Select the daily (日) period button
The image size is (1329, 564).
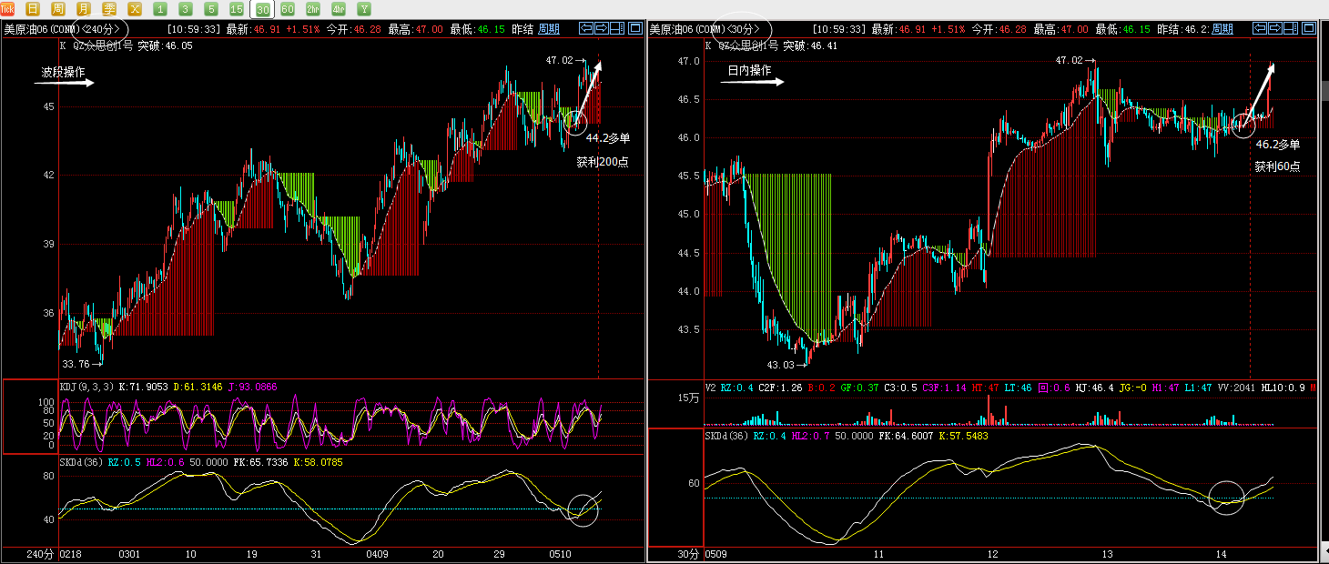[x=33, y=9]
